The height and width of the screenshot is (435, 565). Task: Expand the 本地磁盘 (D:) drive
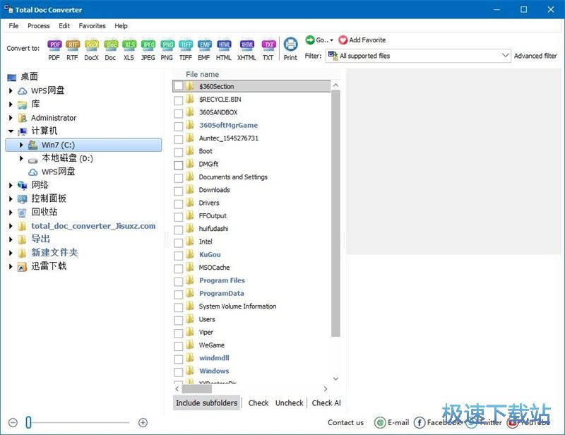click(21, 158)
